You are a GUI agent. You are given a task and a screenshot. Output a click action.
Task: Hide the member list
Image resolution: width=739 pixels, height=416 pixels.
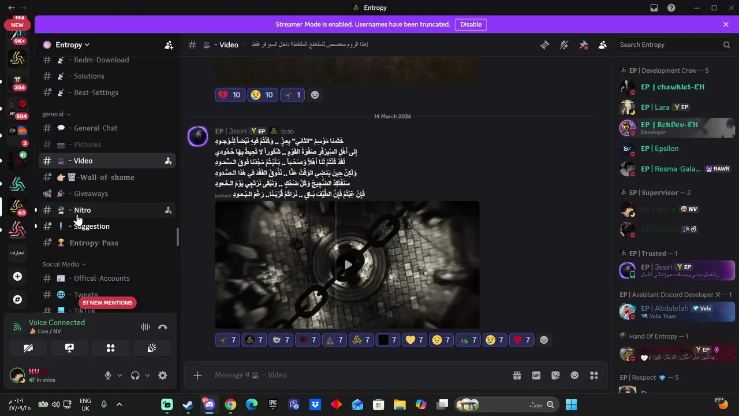[x=603, y=44]
